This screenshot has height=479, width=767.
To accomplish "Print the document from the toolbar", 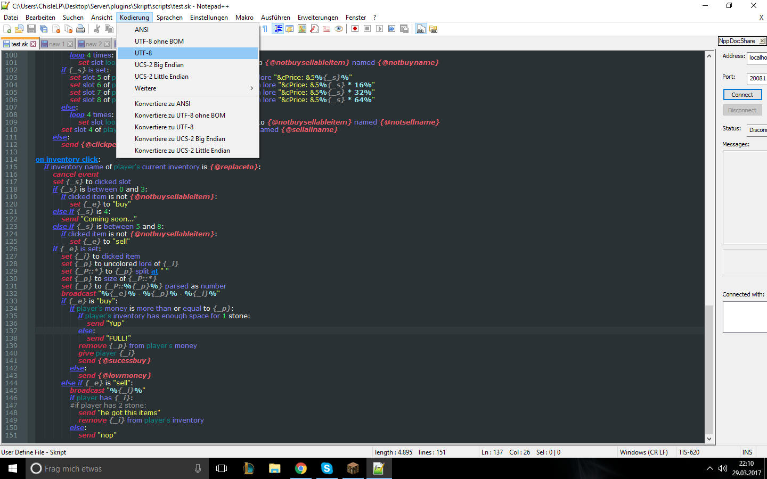I will tap(80, 29).
